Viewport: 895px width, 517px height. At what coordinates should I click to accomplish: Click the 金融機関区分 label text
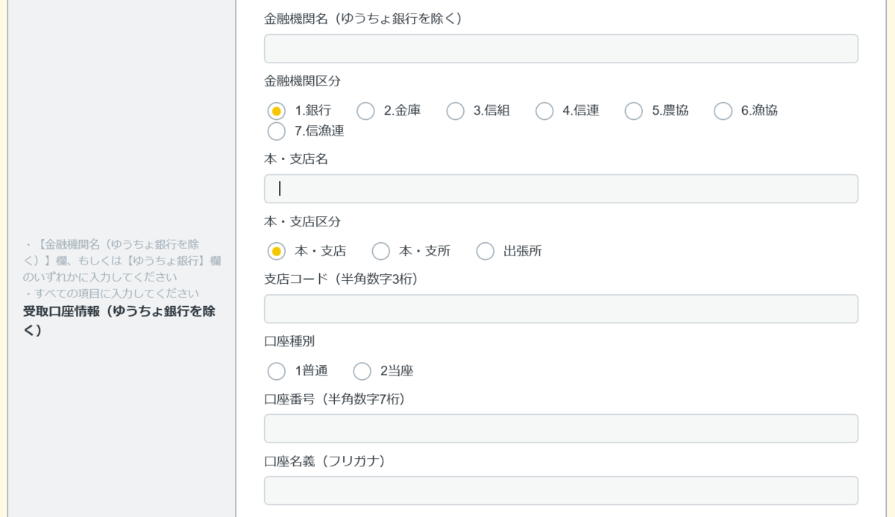pyautogui.click(x=303, y=80)
